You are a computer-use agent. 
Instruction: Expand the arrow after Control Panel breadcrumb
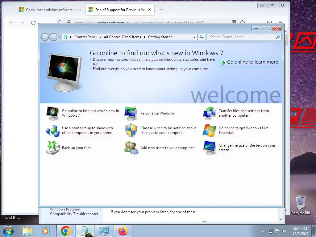click(100, 37)
